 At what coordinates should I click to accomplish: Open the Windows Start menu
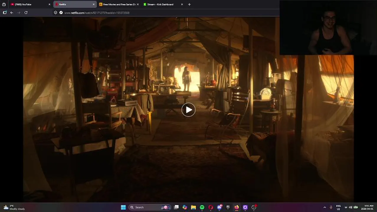(x=123, y=207)
